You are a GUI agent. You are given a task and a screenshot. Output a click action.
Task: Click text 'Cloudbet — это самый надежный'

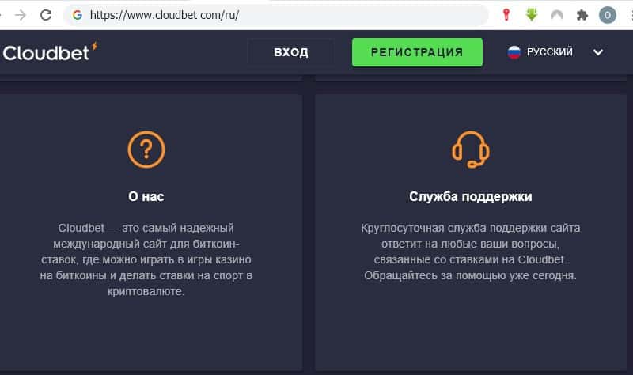click(x=146, y=228)
